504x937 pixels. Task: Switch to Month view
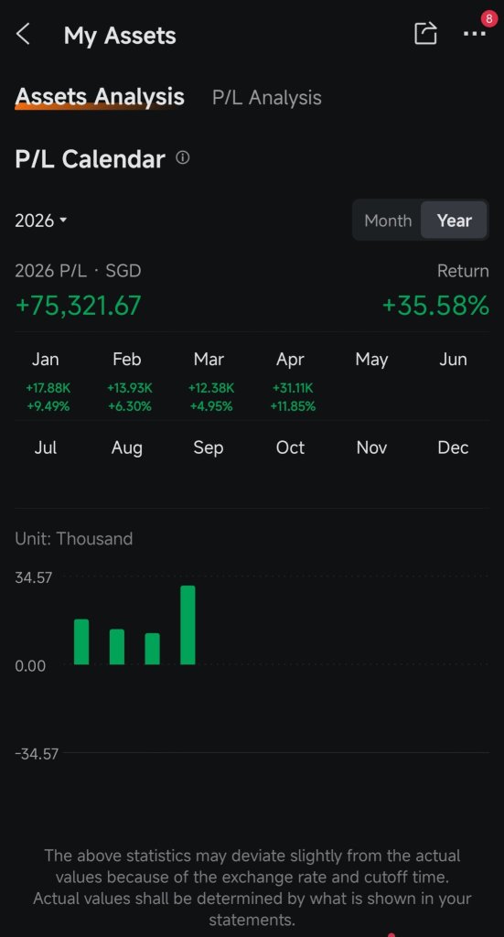[x=388, y=221]
